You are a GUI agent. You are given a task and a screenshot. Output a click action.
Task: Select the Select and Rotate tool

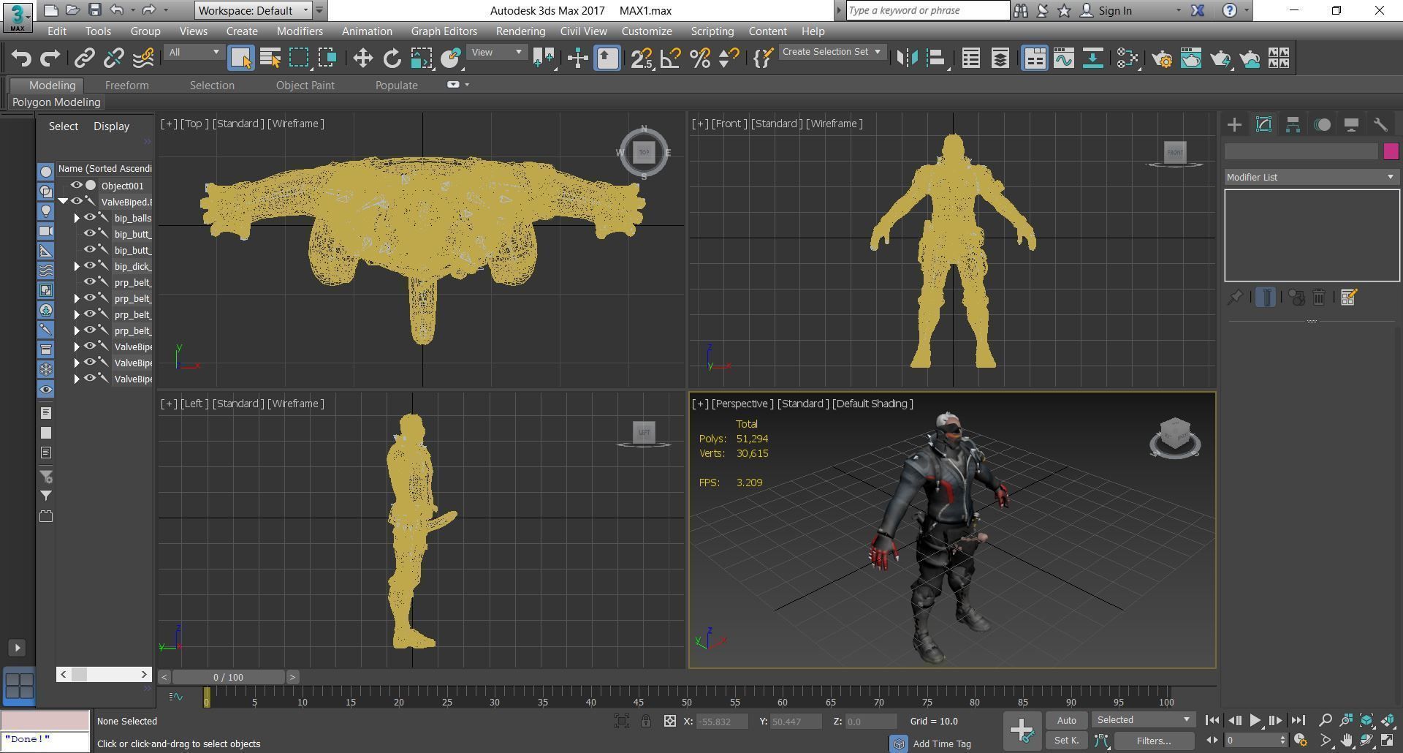click(392, 58)
